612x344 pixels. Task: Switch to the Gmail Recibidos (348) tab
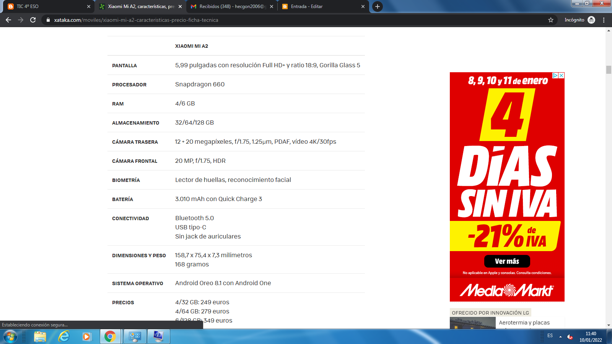click(232, 6)
